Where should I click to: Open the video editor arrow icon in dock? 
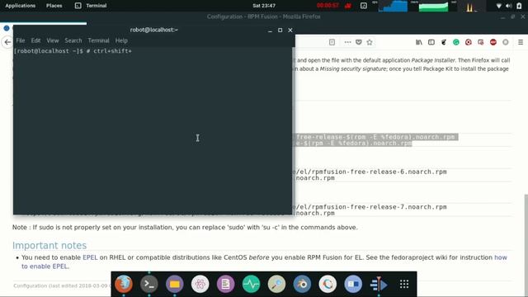[379, 284]
